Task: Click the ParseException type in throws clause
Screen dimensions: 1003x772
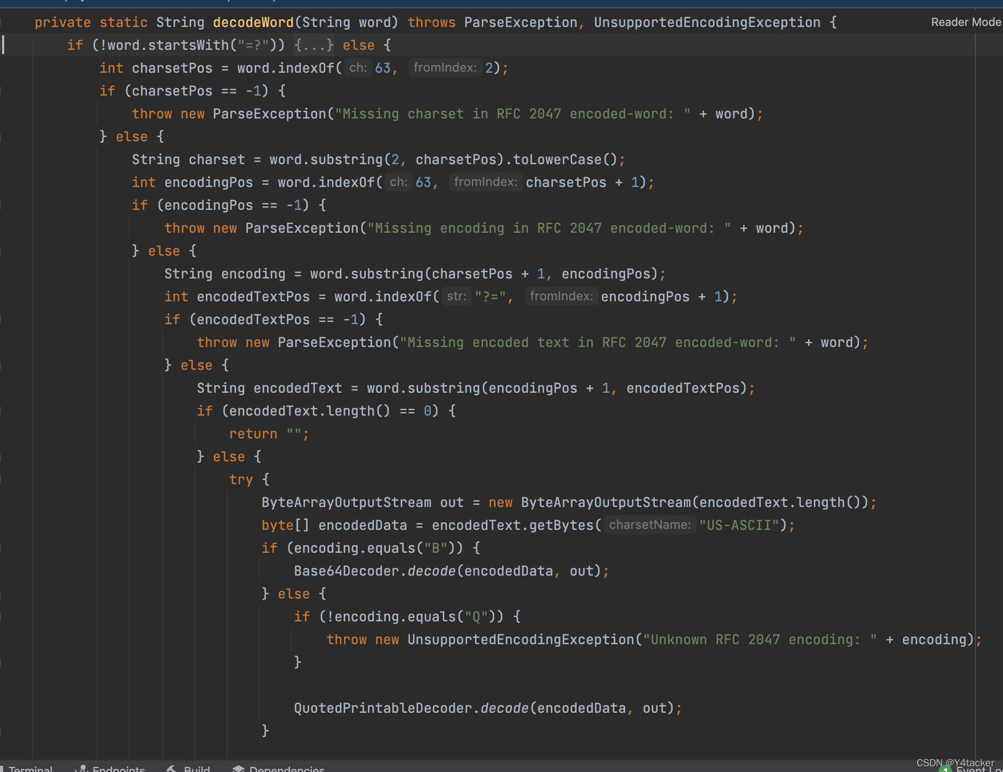Action: (x=520, y=22)
